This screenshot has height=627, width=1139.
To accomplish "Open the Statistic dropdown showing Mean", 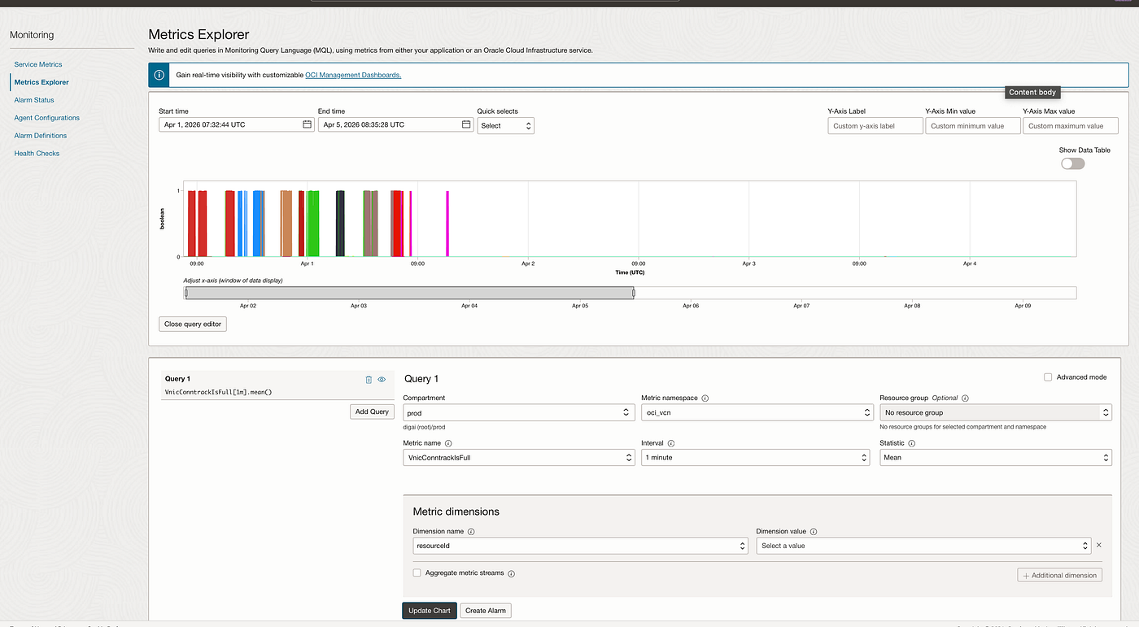I will [x=996, y=458].
